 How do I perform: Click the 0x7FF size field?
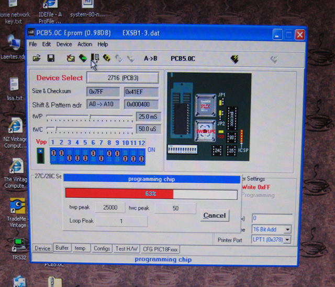point(103,92)
